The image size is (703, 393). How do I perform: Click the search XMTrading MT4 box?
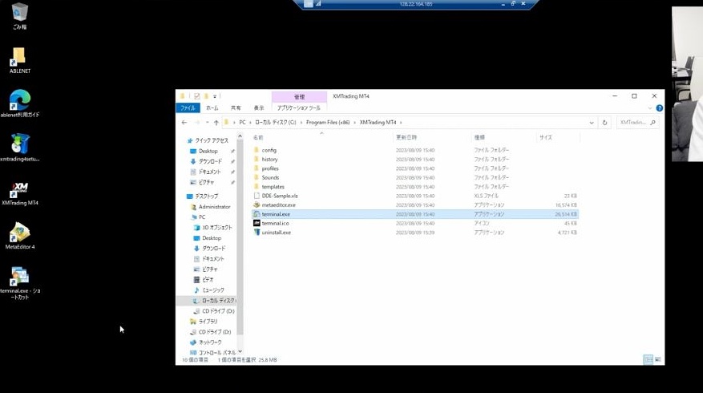(x=637, y=123)
